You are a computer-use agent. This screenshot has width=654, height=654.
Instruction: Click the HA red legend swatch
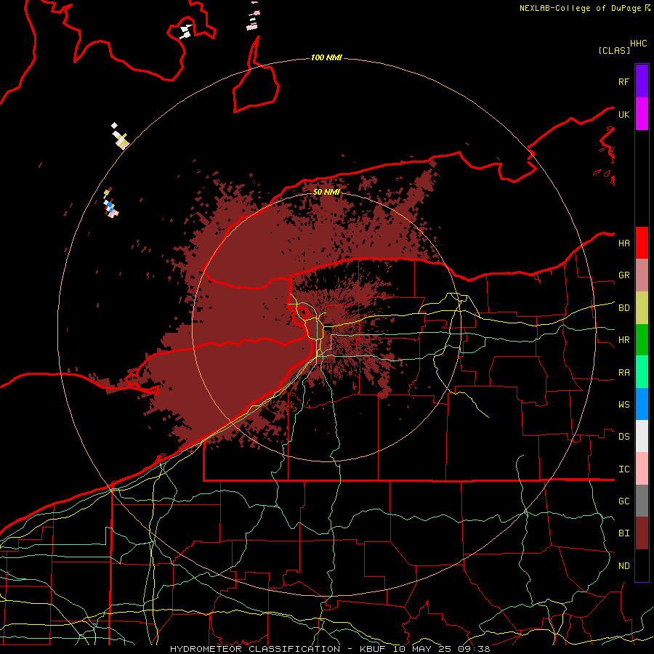[x=642, y=243]
